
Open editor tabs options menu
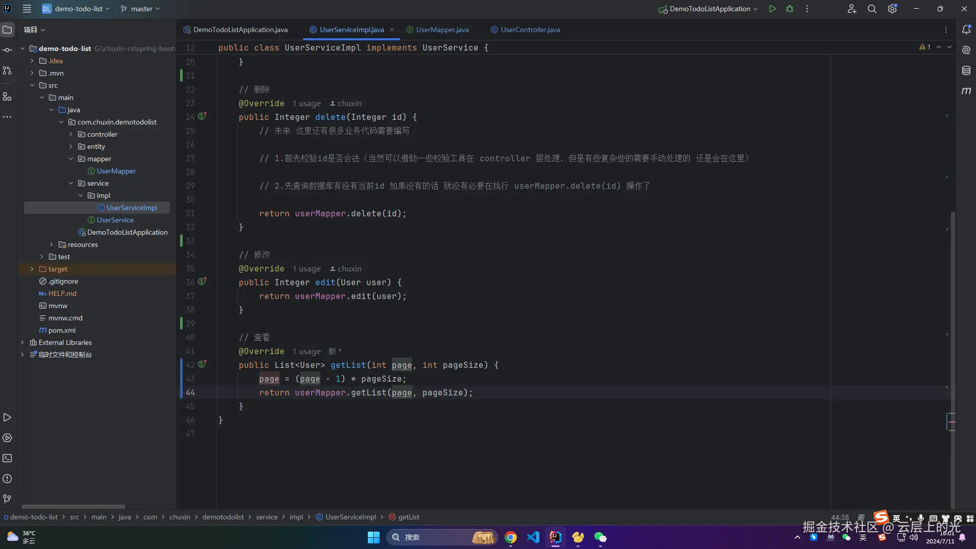pyautogui.click(x=945, y=30)
